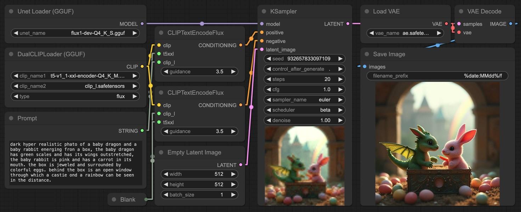The width and height of the screenshot is (521, 212).
Task: Click the Save Image output picture
Action: tap(437, 144)
